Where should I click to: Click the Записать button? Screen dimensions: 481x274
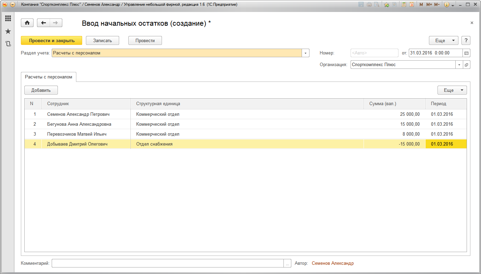102,40
